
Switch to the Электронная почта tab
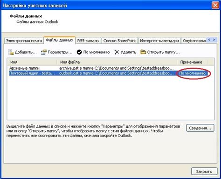click(x=24, y=41)
